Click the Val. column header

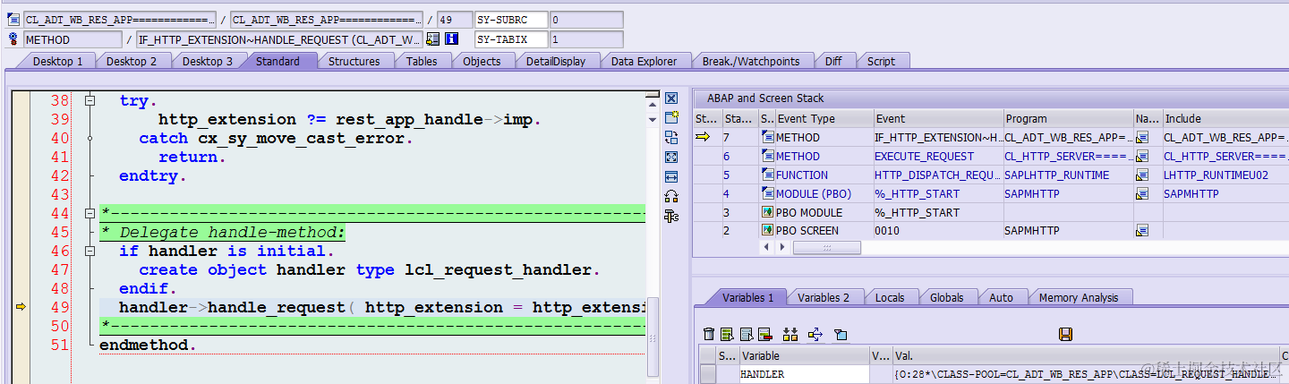click(x=1085, y=355)
